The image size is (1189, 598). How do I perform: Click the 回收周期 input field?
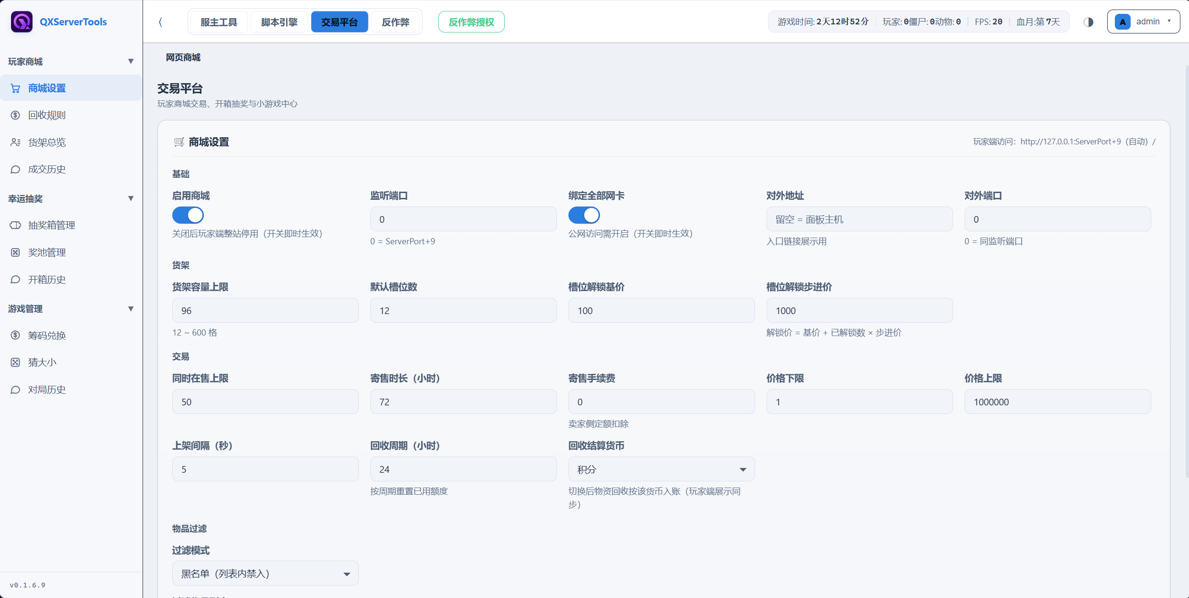point(463,469)
